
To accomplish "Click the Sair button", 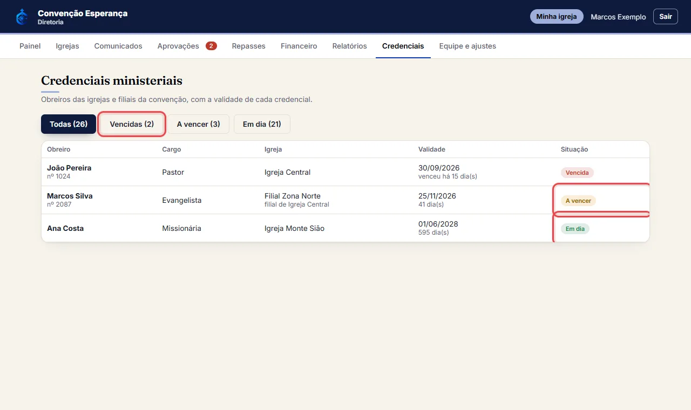I will coord(666,17).
